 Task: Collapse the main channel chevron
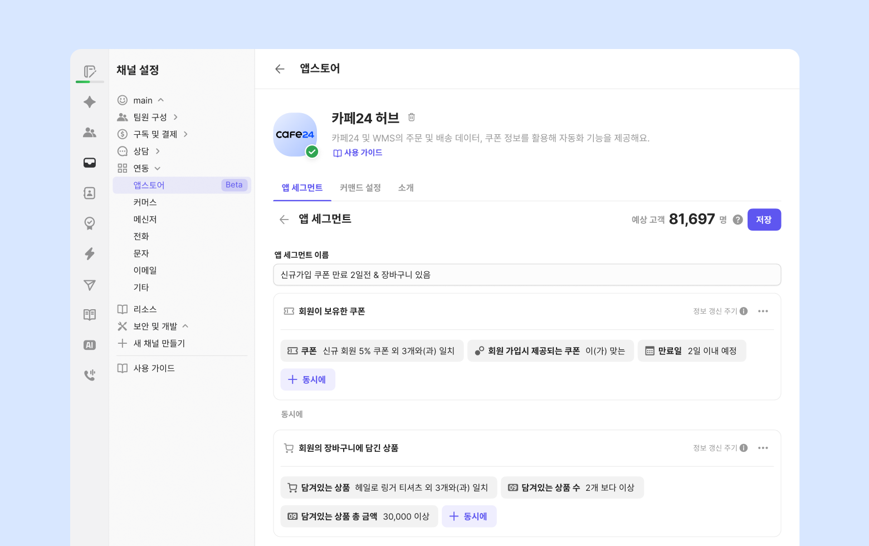coord(161,100)
